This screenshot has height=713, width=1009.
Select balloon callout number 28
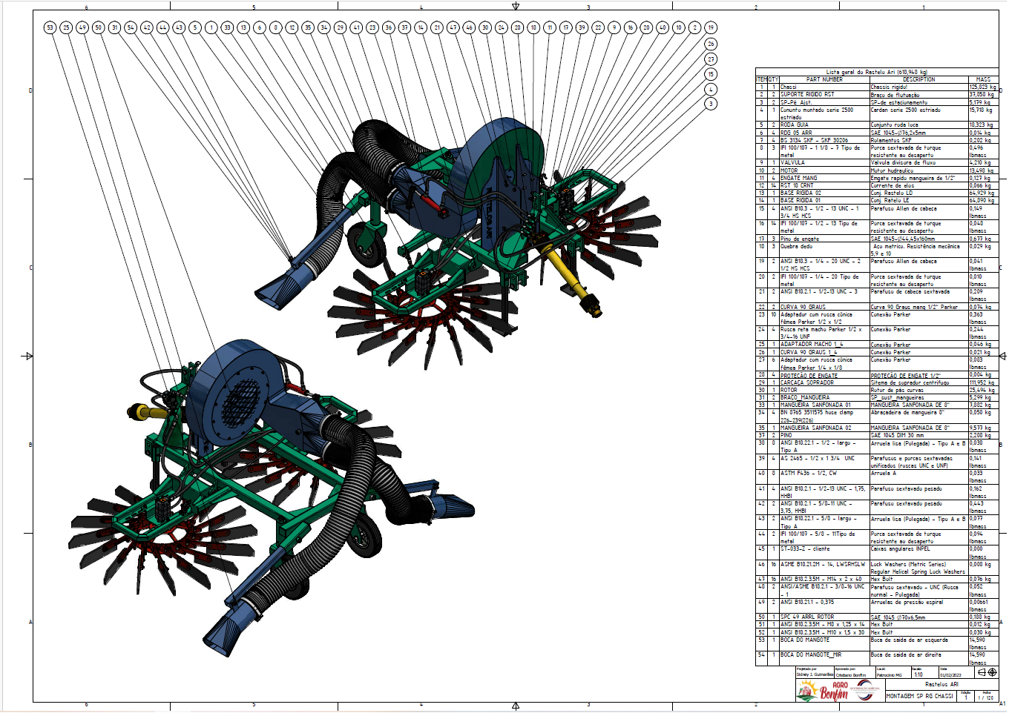point(517,27)
